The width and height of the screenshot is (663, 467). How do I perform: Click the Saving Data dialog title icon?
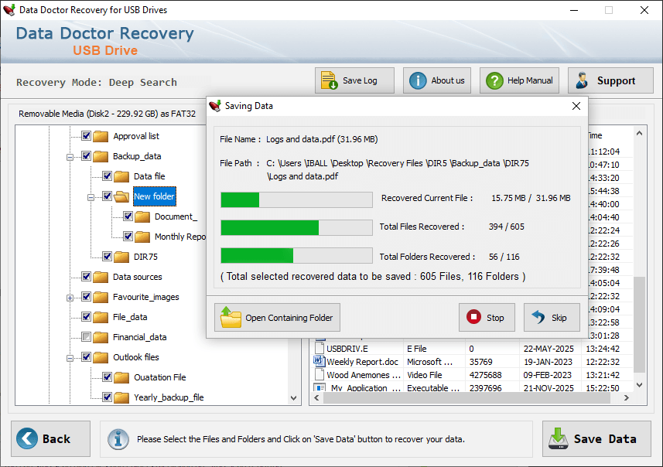[x=215, y=106]
